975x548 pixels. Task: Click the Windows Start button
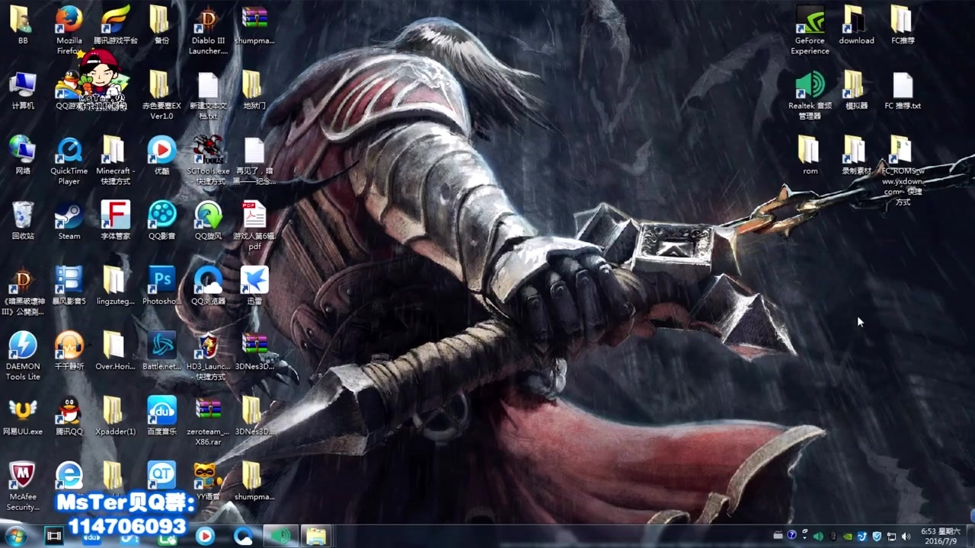pos(16,536)
